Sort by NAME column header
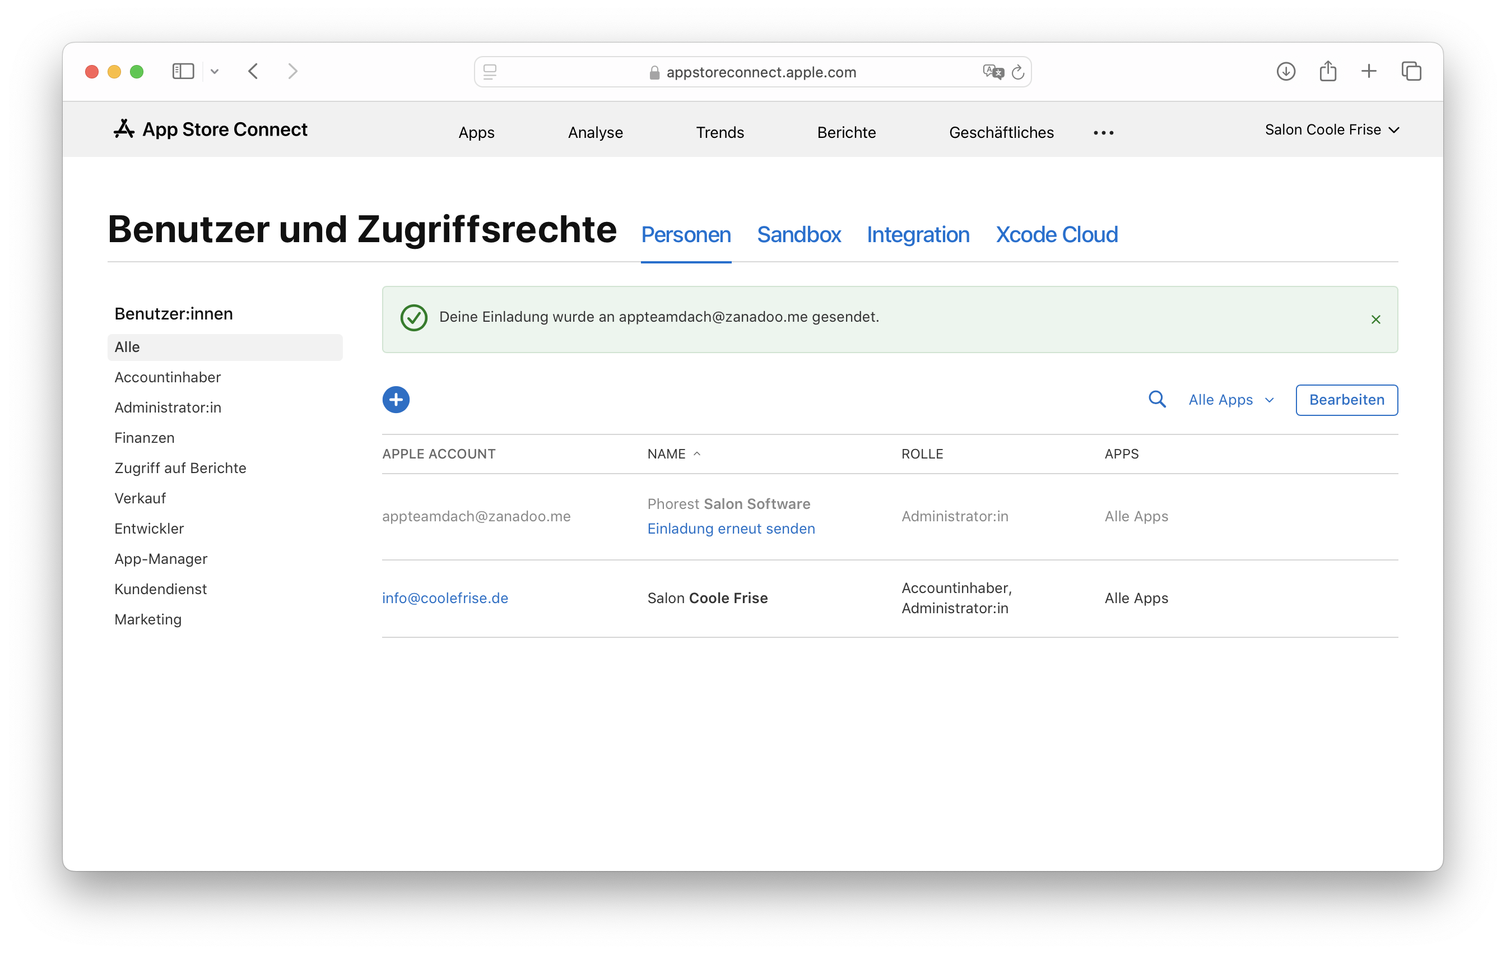Image resolution: width=1506 pixels, height=954 pixels. (673, 453)
